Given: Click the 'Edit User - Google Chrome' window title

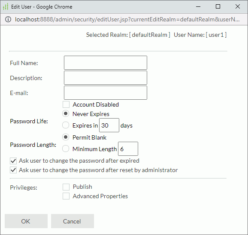Looking at the screenshot, I should [x=42, y=7].
